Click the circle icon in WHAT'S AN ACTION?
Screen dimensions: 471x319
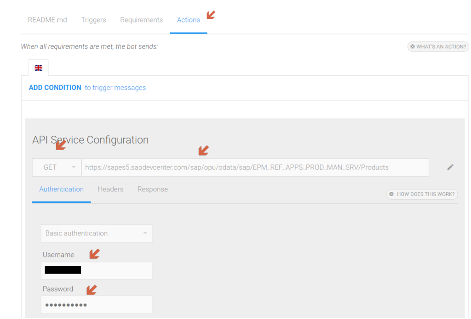point(413,46)
